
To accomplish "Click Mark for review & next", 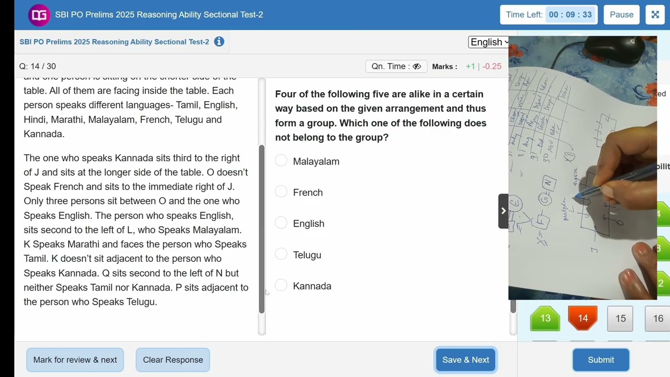I will point(75,360).
